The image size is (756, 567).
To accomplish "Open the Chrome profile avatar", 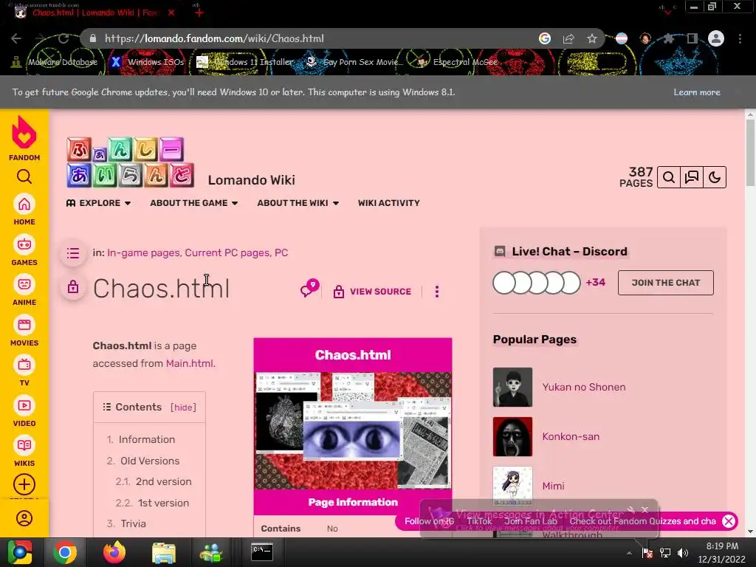I will click(716, 38).
